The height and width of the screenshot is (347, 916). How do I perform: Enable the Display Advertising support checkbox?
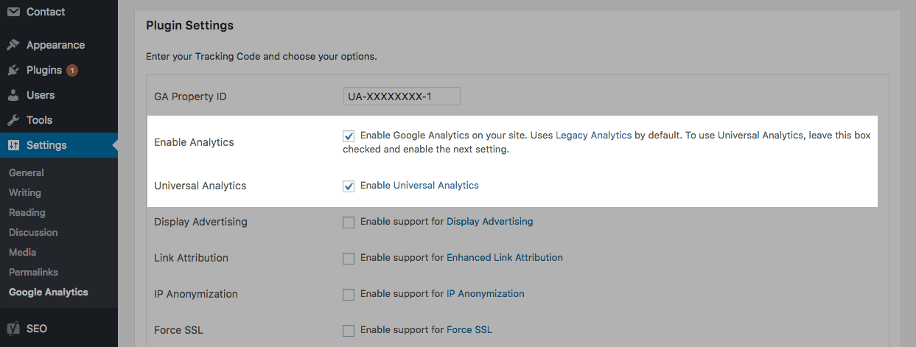[349, 222]
